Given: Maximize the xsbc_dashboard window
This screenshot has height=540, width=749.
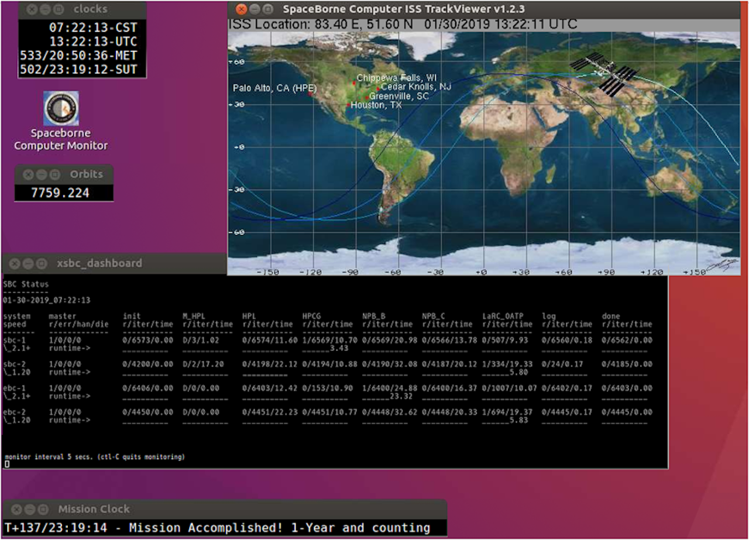Looking at the screenshot, I should (42, 263).
